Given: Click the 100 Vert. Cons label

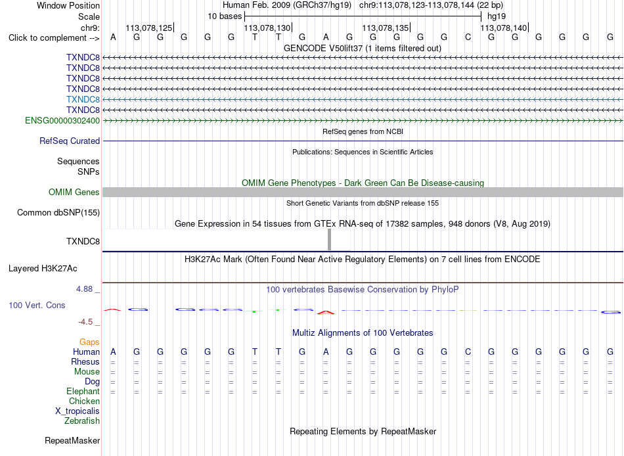Looking at the screenshot, I should pyautogui.click(x=37, y=305).
